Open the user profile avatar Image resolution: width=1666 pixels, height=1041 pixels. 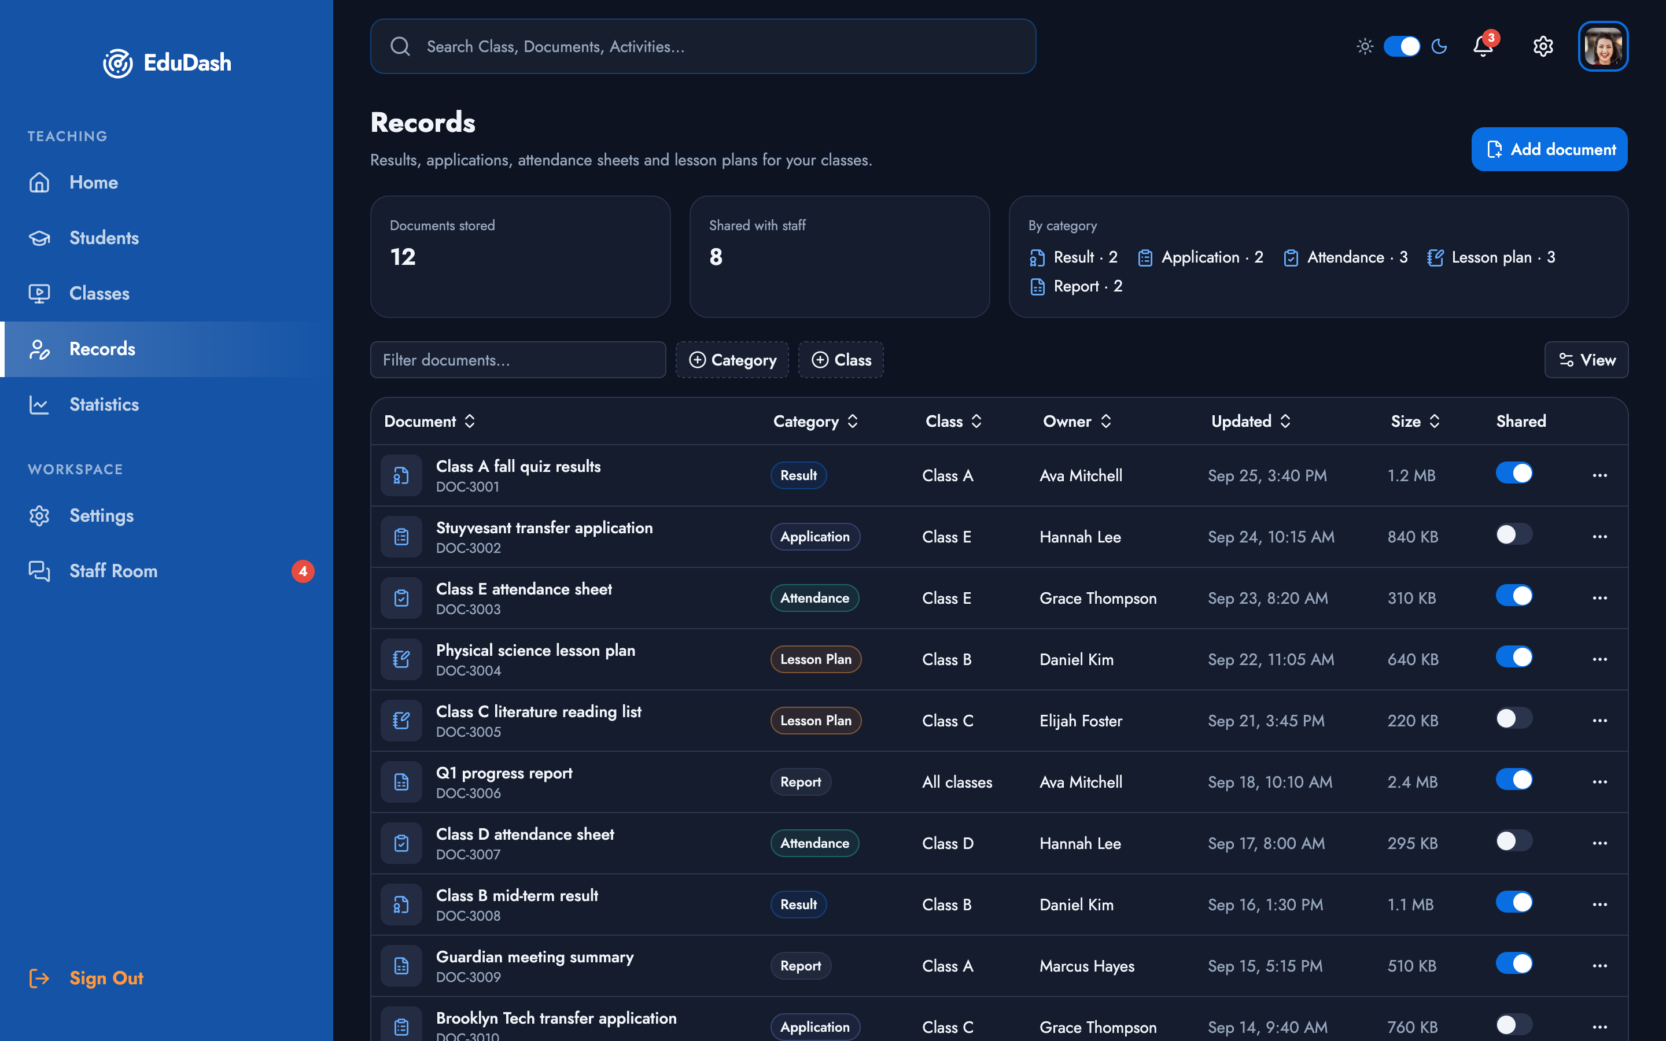[x=1603, y=46]
